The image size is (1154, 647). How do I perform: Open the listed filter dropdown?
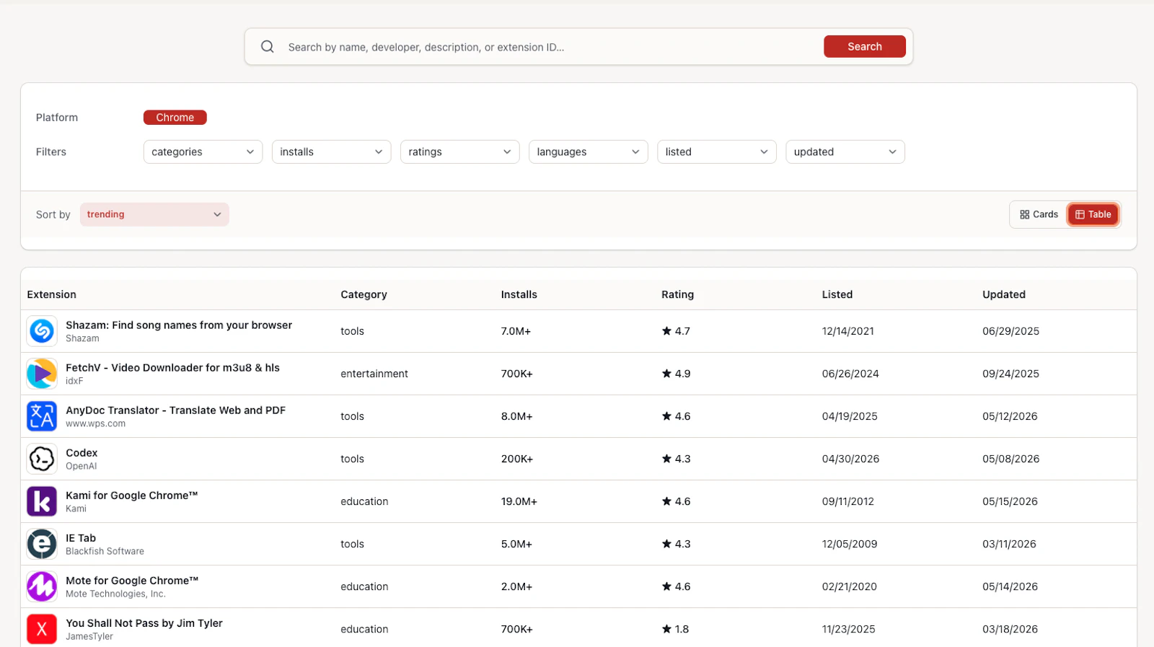[x=716, y=152]
